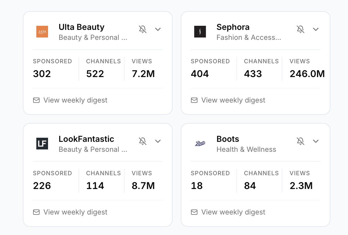Viewport: 348px width, 235px height.
Task: Select the Ulta Beauty brand name
Action: (x=81, y=27)
